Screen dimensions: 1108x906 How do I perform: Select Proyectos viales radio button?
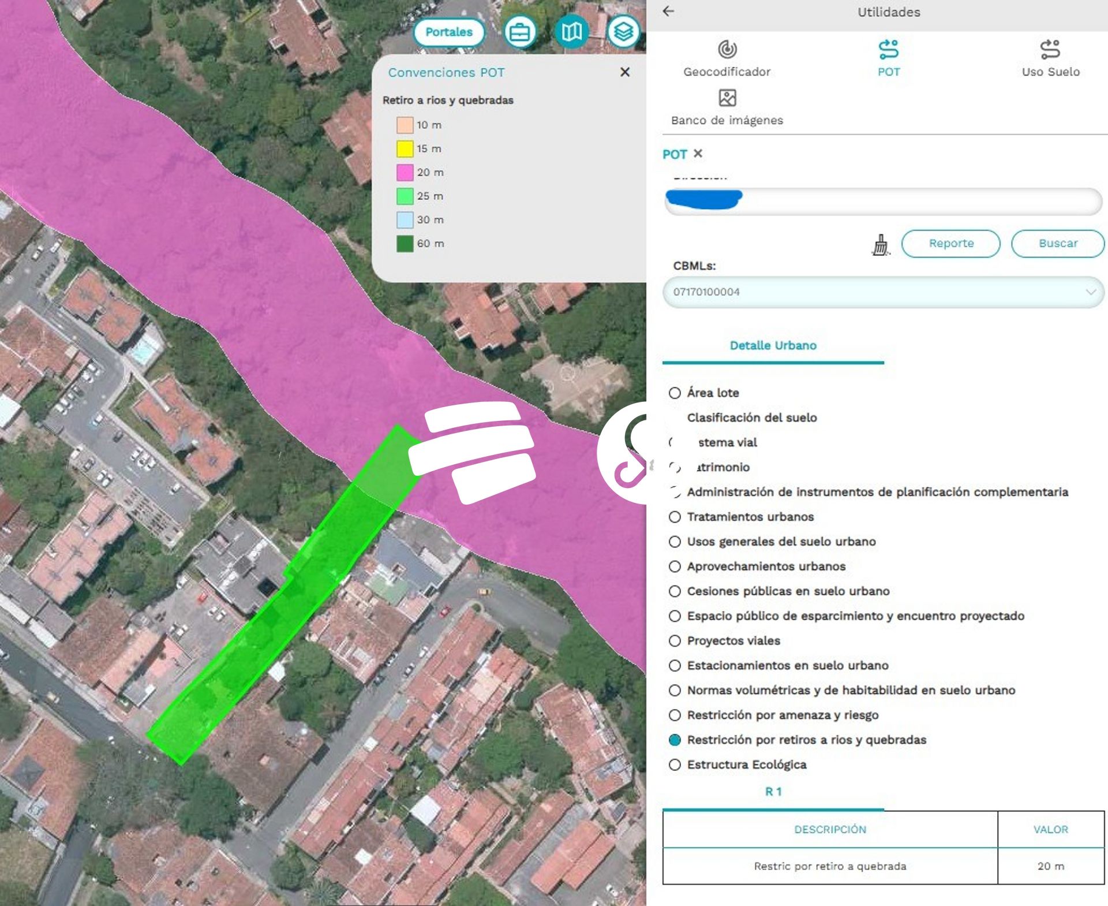pyautogui.click(x=675, y=642)
